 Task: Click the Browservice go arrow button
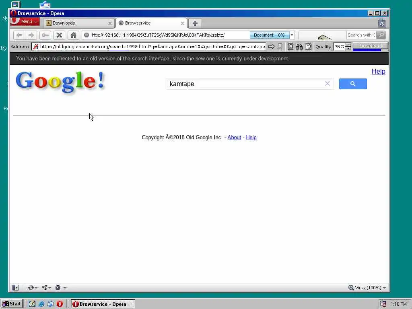coord(272,47)
